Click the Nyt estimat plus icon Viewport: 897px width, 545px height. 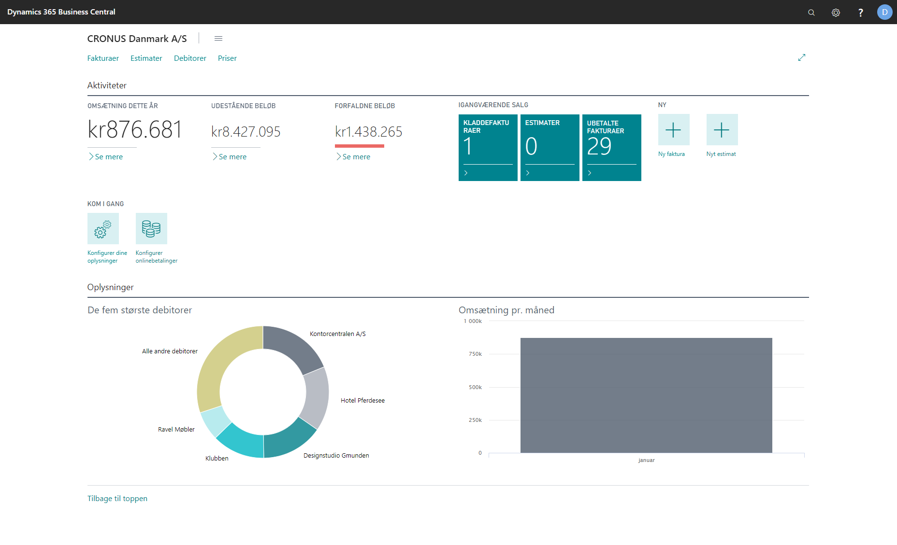[x=722, y=130]
